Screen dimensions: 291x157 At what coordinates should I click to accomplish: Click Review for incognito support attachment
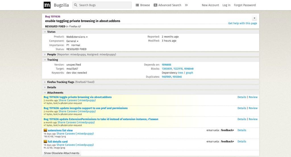coord(253,108)
